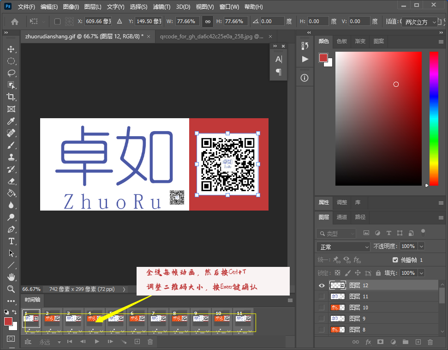
Task: Switch to the 通道 tab
Action: click(x=341, y=218)
